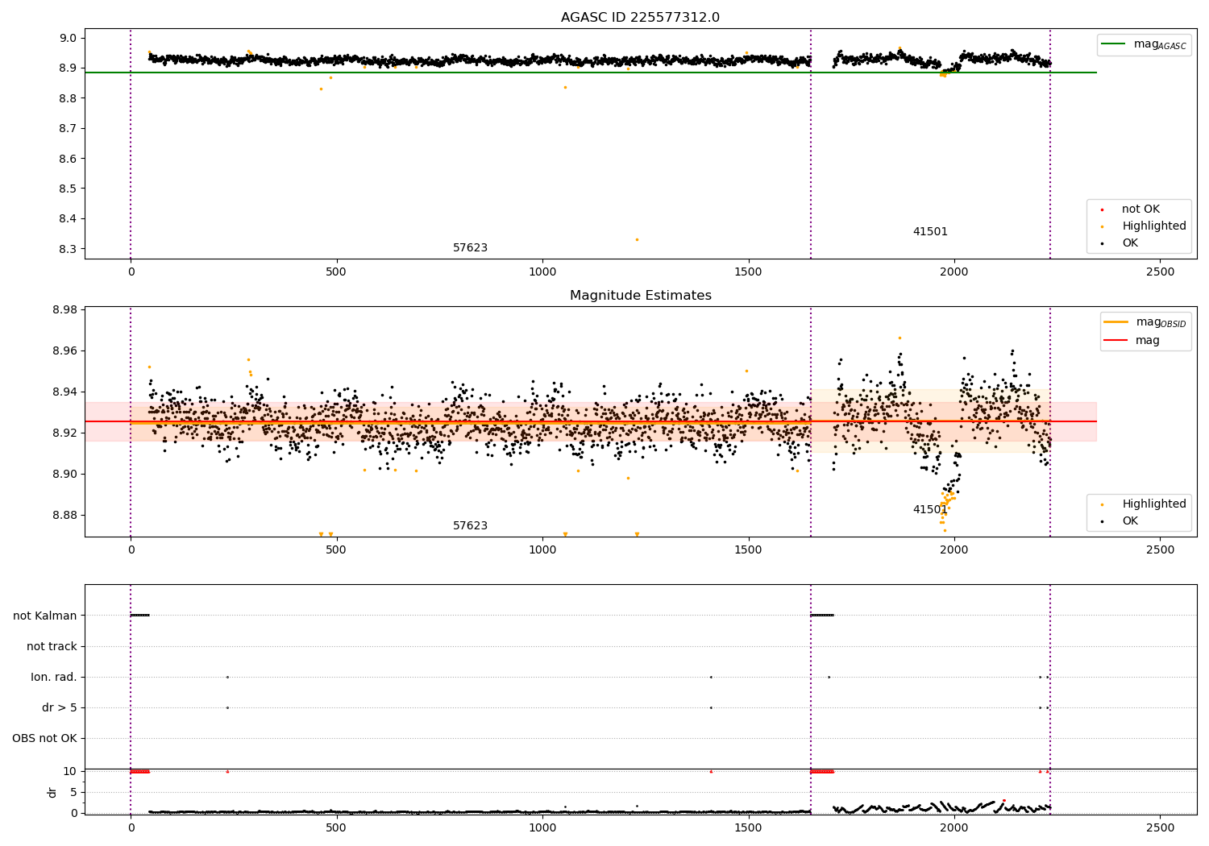Select the "Ion. rad." row label
Viewport: 1209px width, 846px height.
click(x=54, y=677)
